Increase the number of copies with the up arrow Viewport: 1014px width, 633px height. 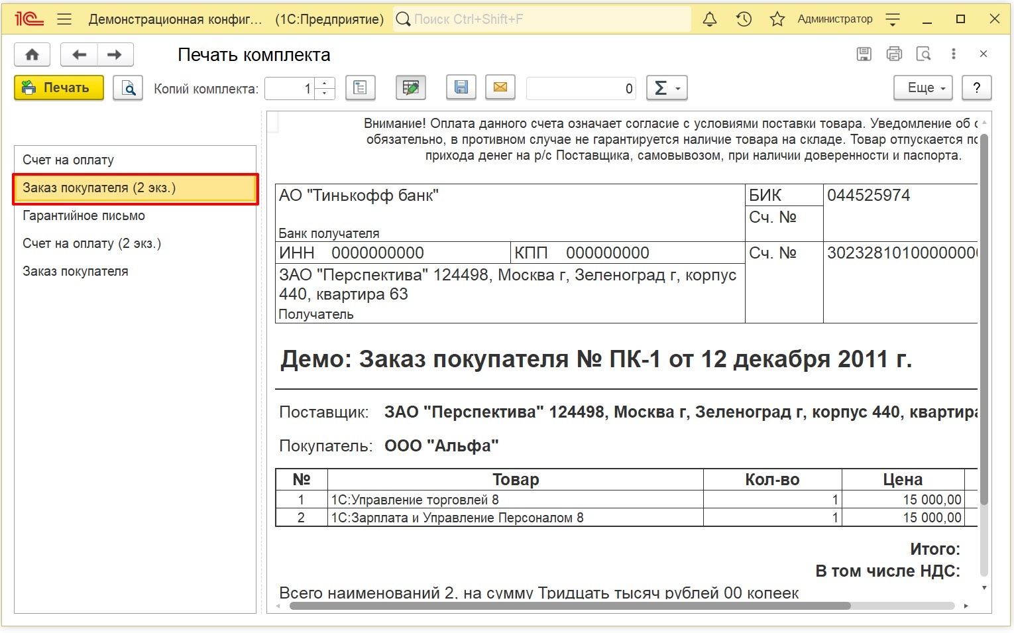[325, 83]
